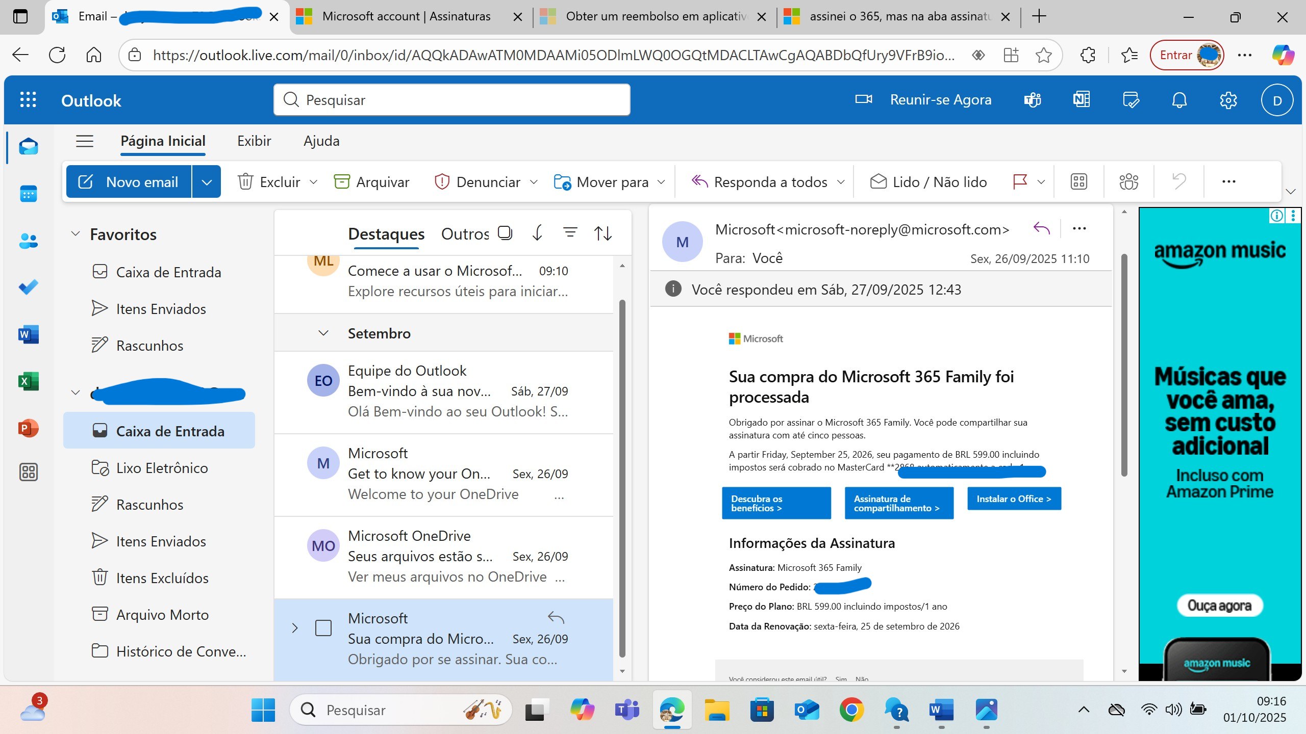Open OneNote feed icon in header
This screenshot has height=734, width=1306.
(1081, 100)
